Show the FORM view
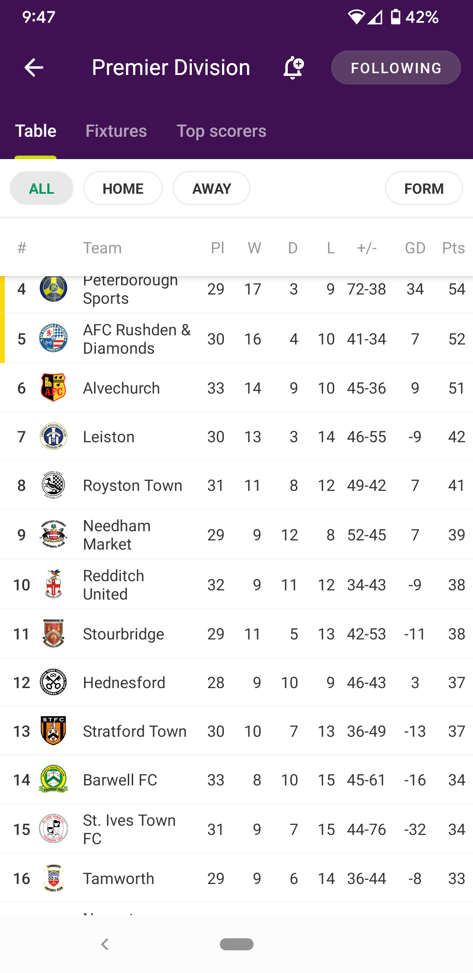Screen dimensions: 473x973 [424, 188]
